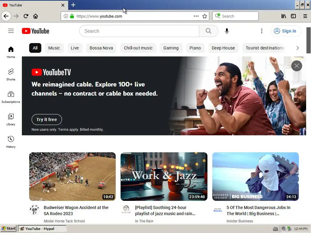Open the Big Business dangerous jobs thumbnail

255,177
